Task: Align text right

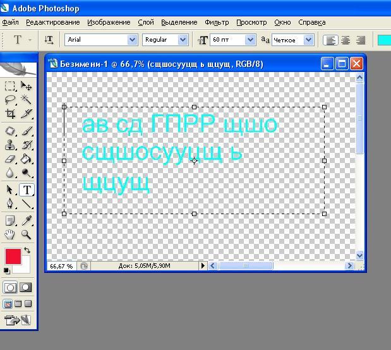Action: point(361,40)
